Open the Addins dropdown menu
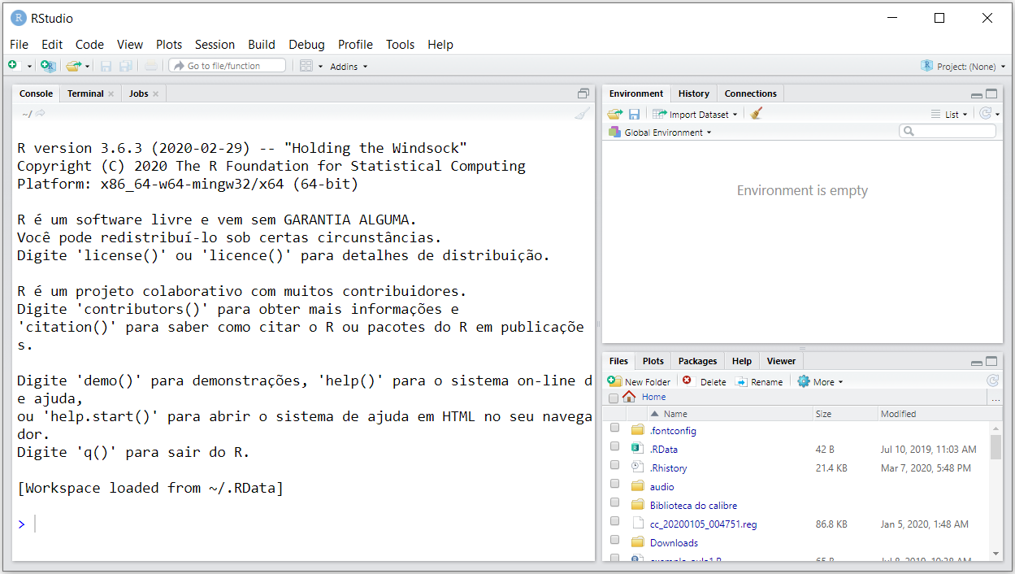Viewport: 1015px width, 574px height. 349,67
